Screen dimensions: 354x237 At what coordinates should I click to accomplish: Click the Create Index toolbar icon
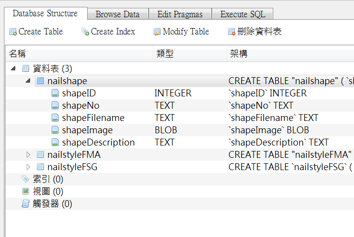tap(85, 32)
